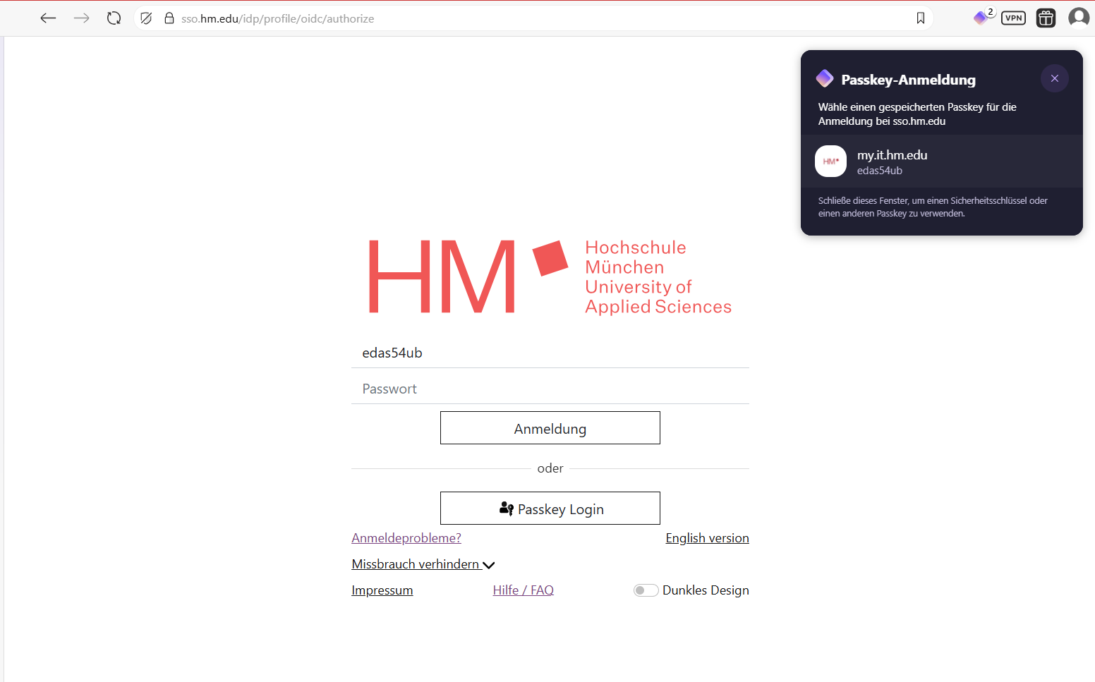Reload the current page

(x=114, y=18)
